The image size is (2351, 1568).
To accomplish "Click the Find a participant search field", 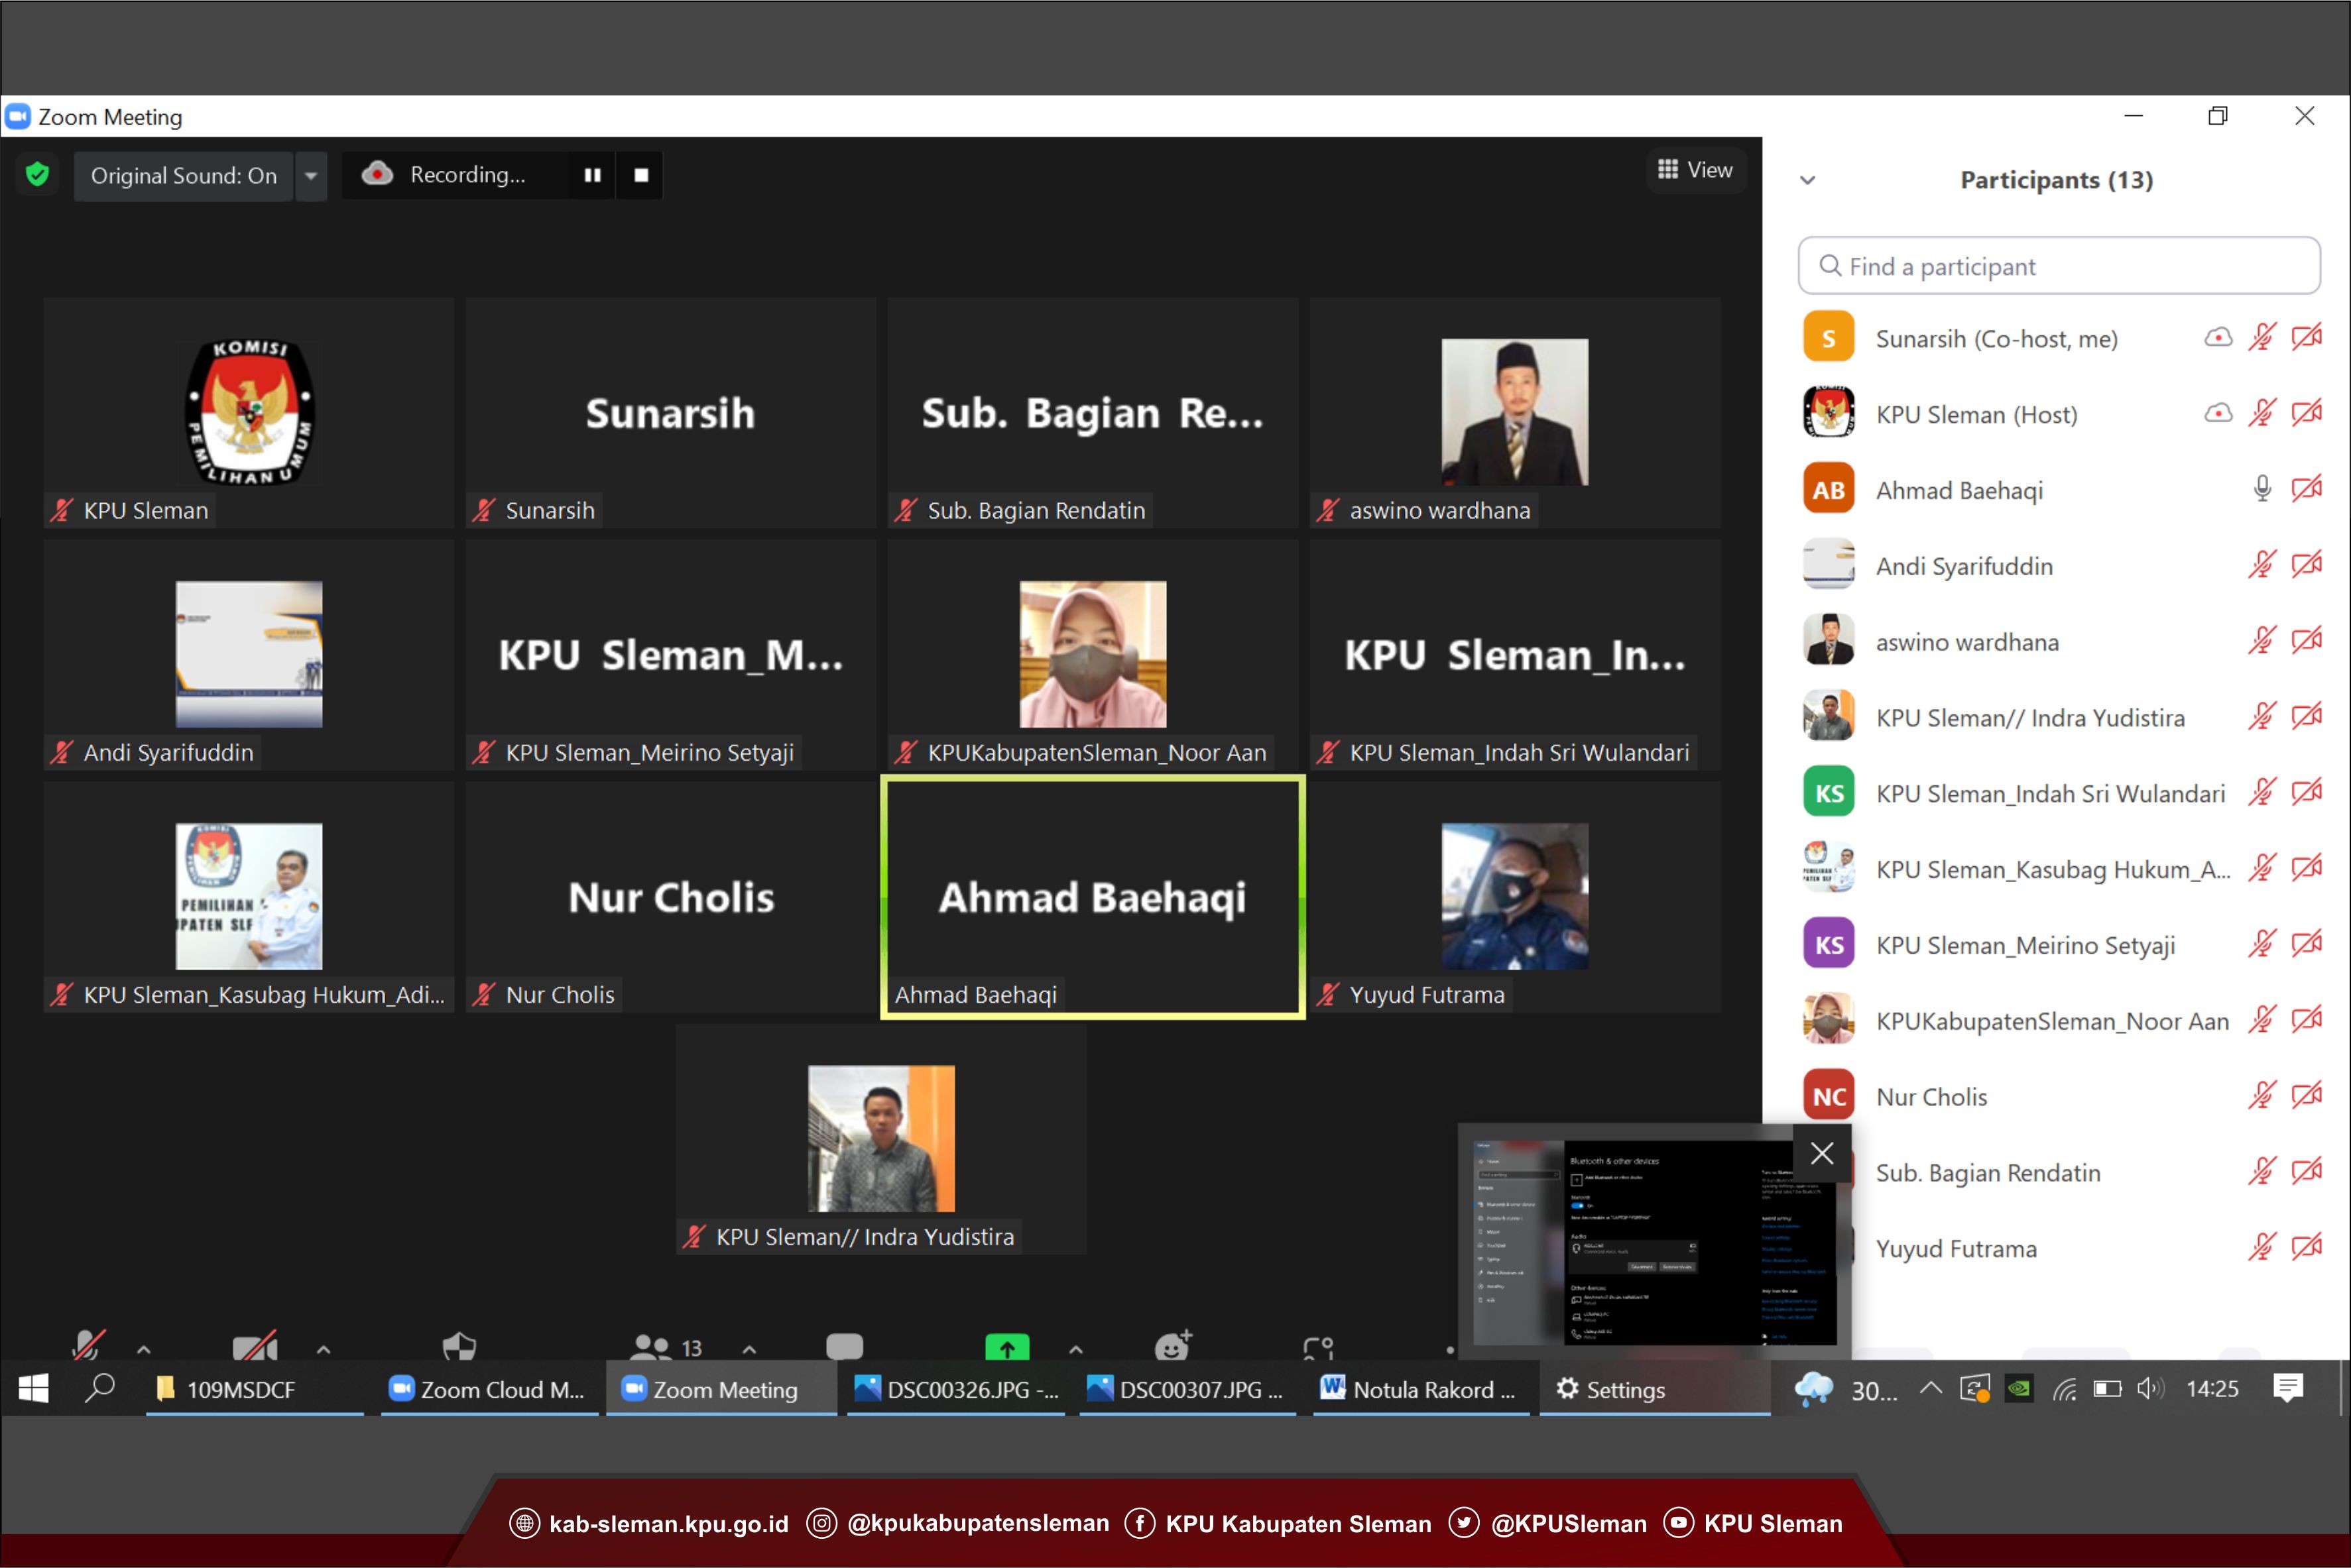I will (2059, 266).
